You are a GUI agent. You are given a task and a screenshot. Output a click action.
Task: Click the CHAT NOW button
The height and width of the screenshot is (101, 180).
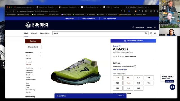pos(170,81)
